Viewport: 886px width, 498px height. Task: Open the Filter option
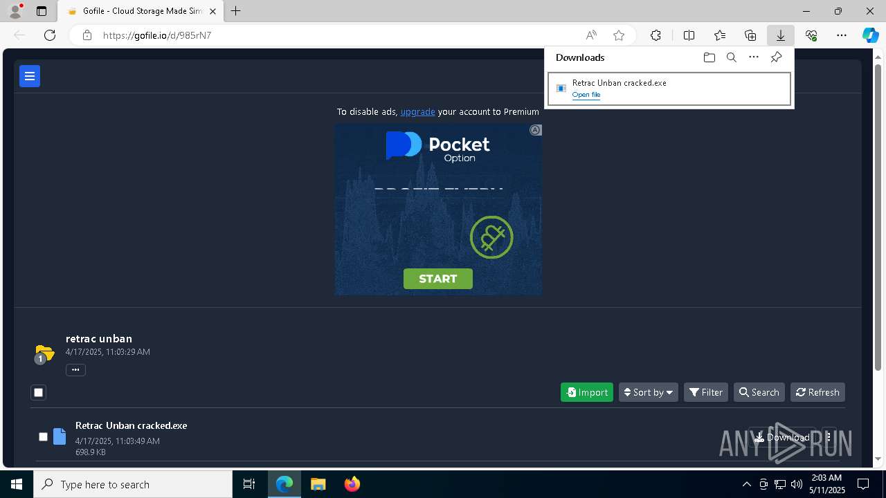pos(706,392)
